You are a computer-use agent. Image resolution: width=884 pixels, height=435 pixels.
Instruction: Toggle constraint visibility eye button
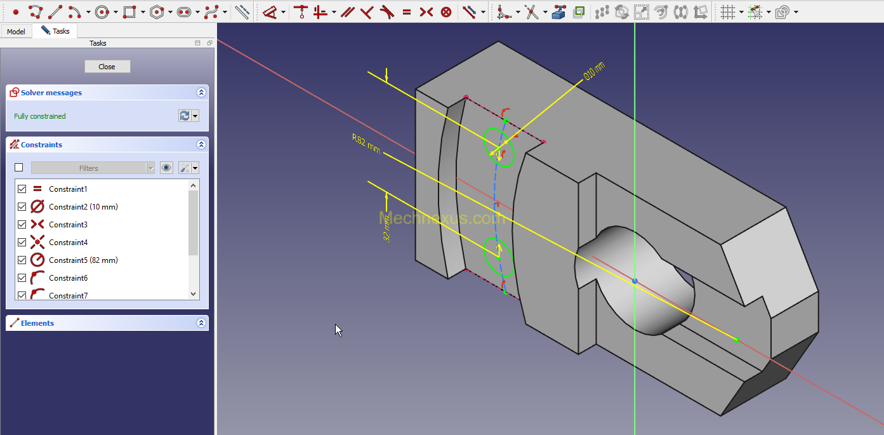pos(166,168)
